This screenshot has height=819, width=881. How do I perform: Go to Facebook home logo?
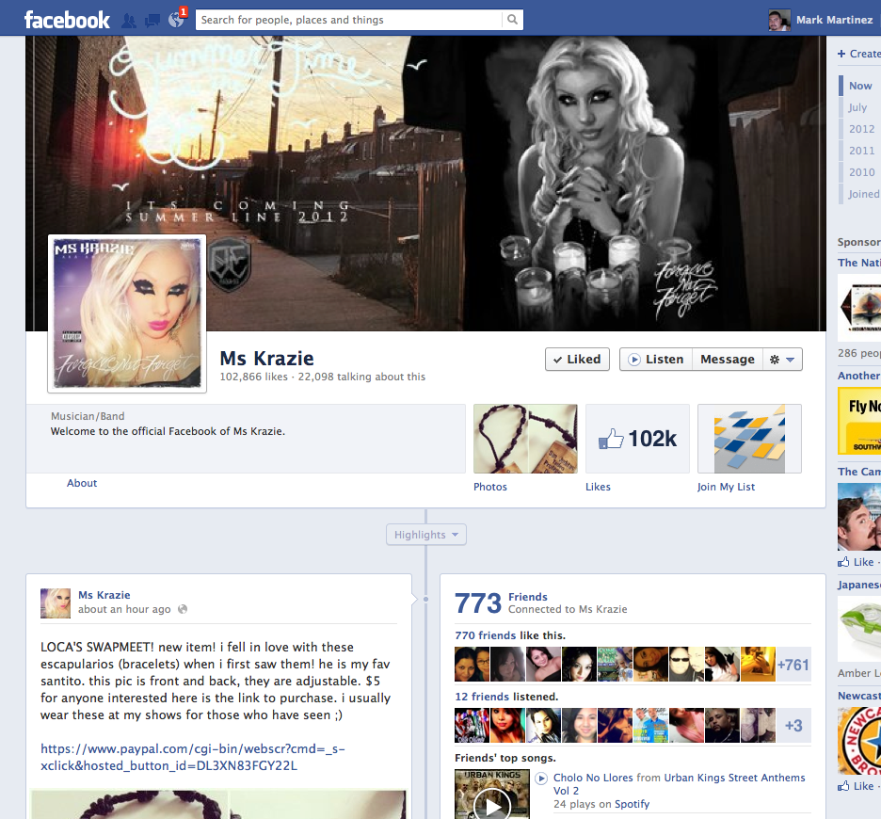tap(67, 20)
